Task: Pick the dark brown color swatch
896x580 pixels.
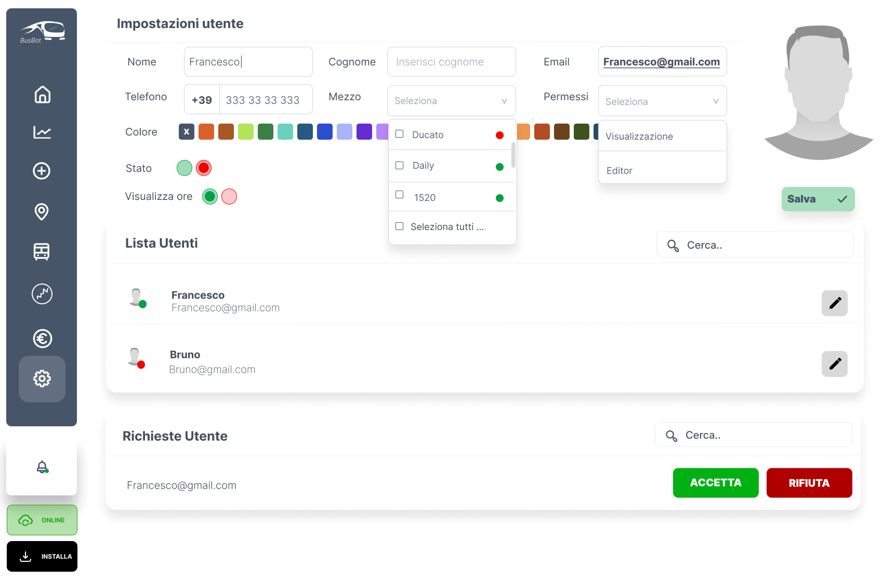Action: [x=562, y=132]
